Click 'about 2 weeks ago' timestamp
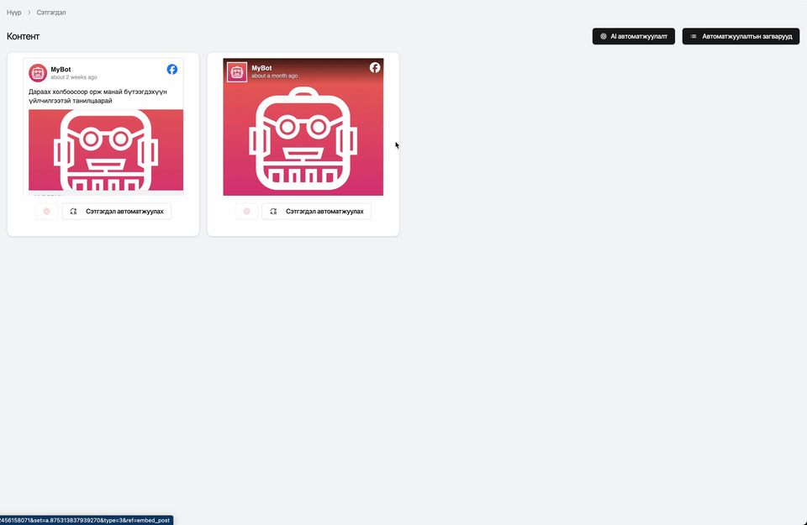807x525 pixels. tap(74, 77)
